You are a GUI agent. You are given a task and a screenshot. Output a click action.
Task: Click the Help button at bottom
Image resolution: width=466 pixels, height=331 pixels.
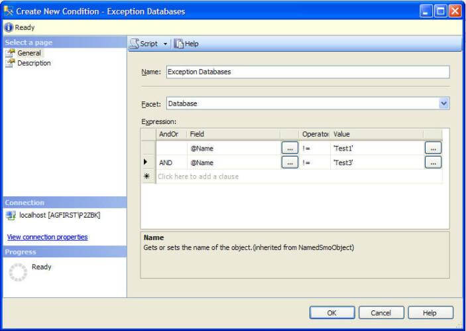(x=430, y=313)
